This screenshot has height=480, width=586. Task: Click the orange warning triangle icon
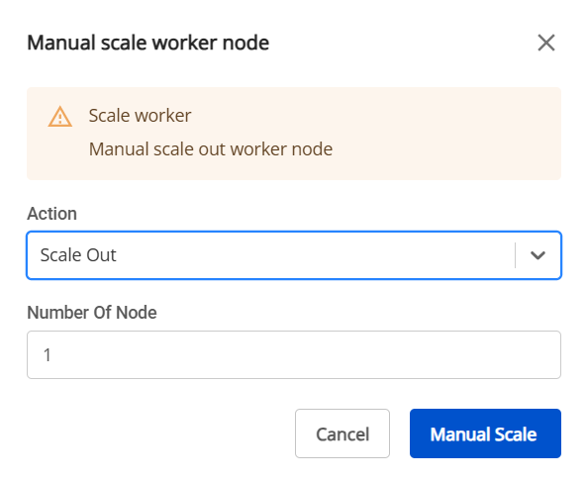click(60, 117)
